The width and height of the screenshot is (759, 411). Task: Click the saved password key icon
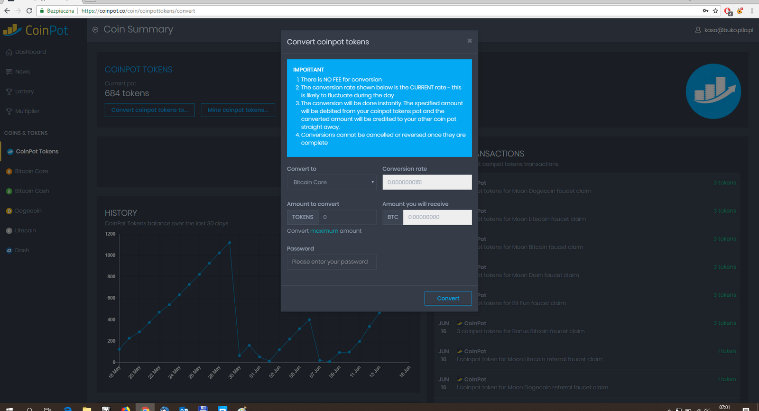[705, 10]
